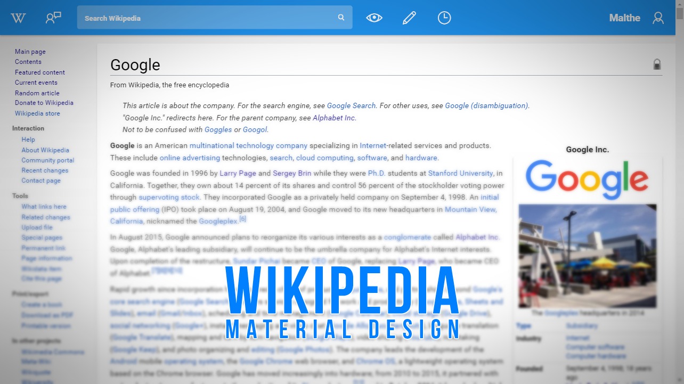Go to the Main page
Image resolution: width=684 pixels, height=384 pixels.
(30, 51)
